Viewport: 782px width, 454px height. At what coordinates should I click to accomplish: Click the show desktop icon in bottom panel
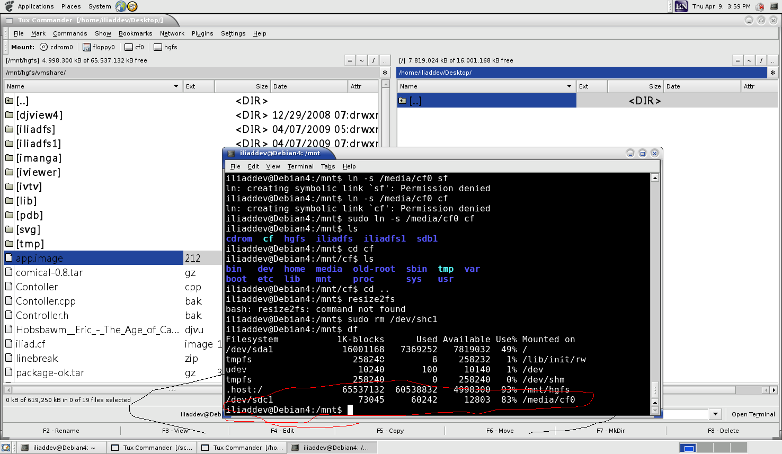pyautogui.click(x=7, y=448)
